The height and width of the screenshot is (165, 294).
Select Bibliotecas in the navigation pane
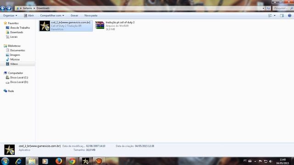tap(14, 46)
